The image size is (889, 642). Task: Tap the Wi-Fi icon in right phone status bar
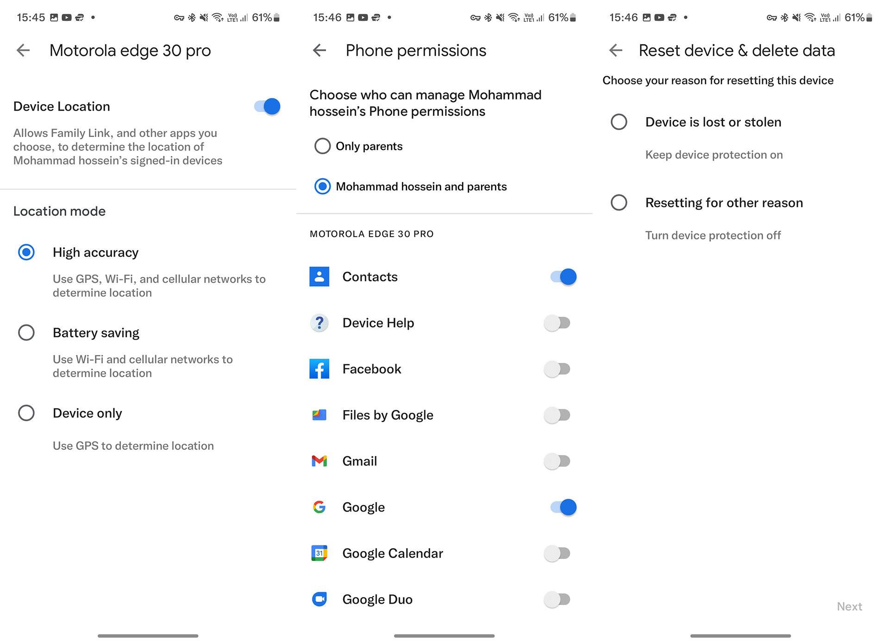click(810, 18)
